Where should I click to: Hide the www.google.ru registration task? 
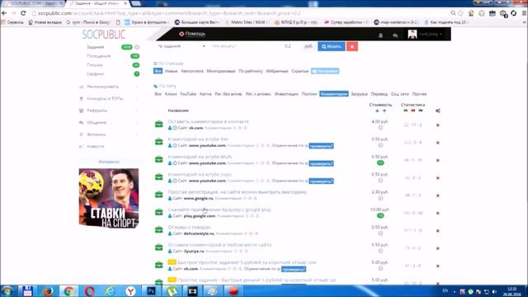pos(438,196)
